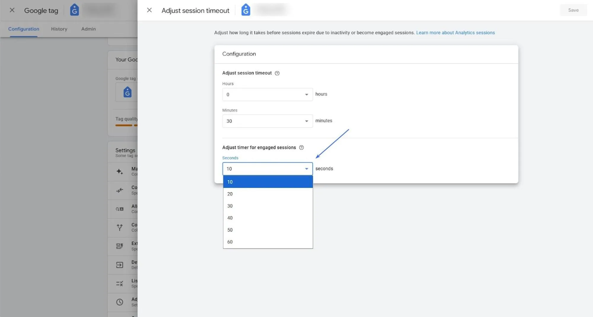The image size is (593, 317).
Task: Click the list-with-X icon in Settings
Action: (120, 283)
